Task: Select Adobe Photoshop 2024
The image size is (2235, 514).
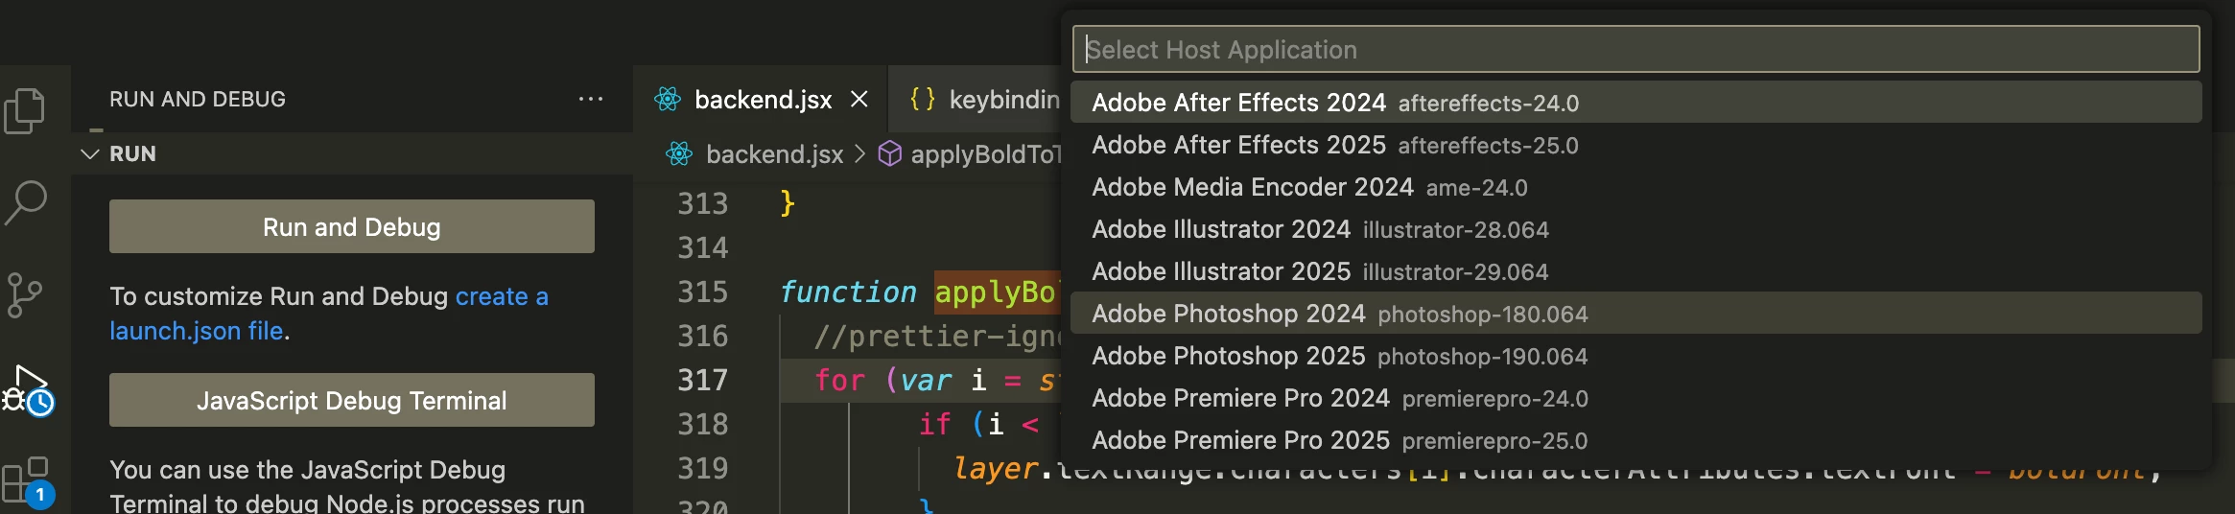Action: [1635, 313]
